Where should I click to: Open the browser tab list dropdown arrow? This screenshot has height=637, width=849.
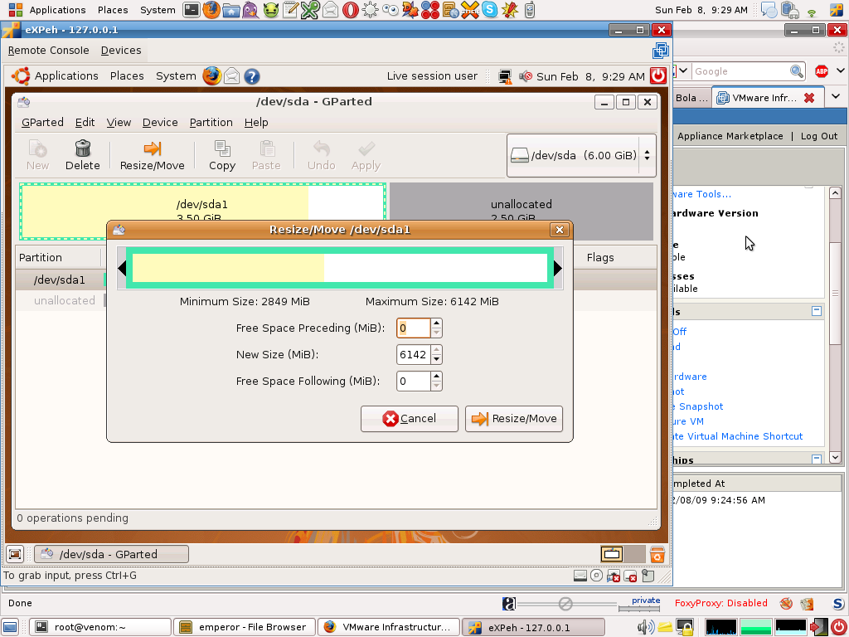836,96
